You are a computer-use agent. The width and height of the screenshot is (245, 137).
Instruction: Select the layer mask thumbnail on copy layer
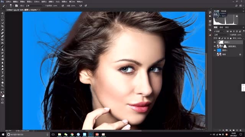(x=225, y=46)
